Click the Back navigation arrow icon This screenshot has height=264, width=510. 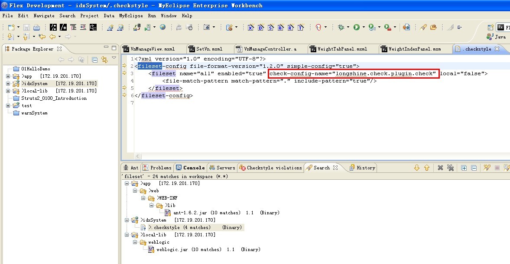(x=52, y=37)
